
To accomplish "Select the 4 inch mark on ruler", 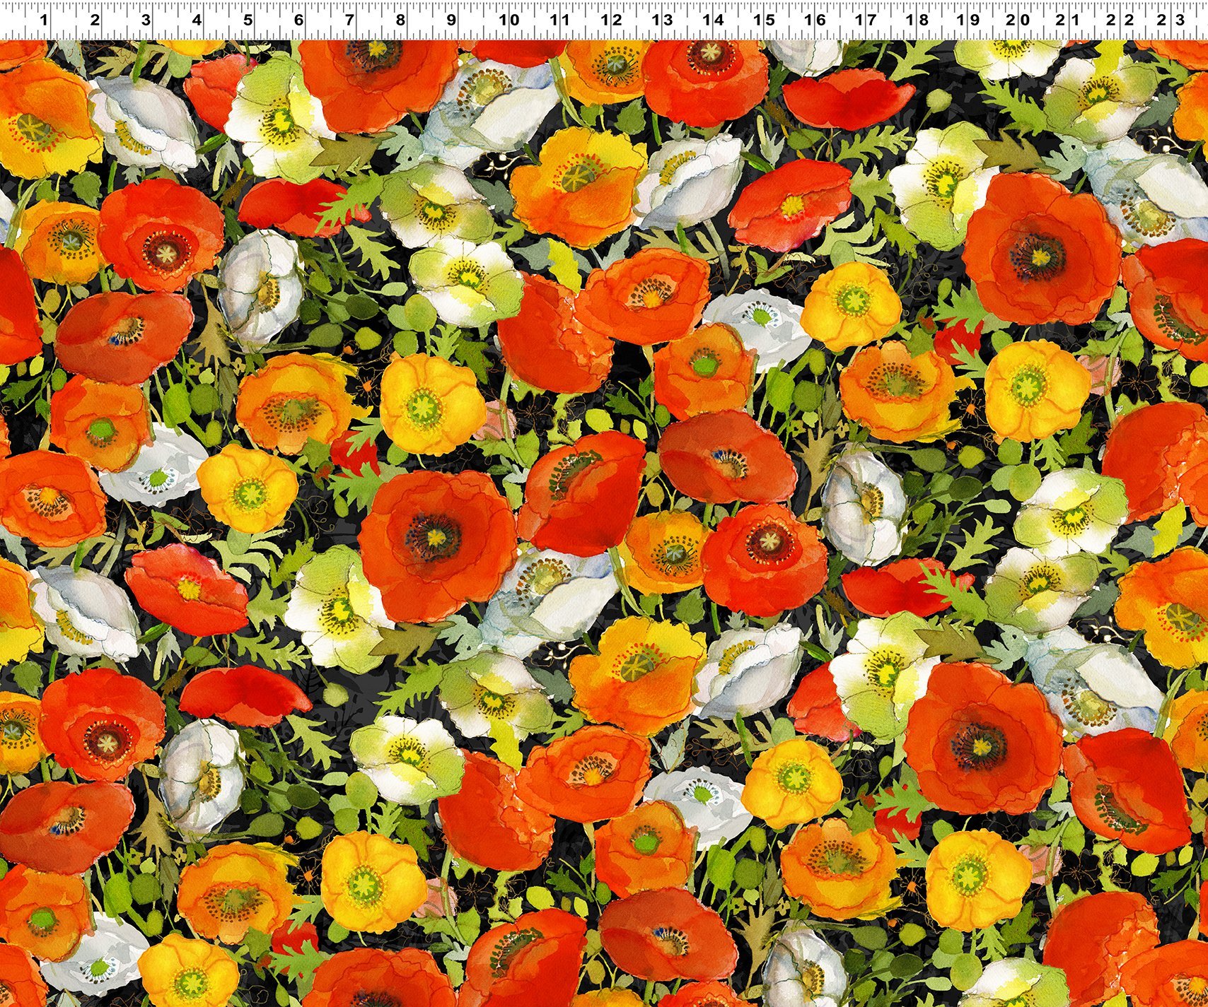I will (x=197, y=21).
